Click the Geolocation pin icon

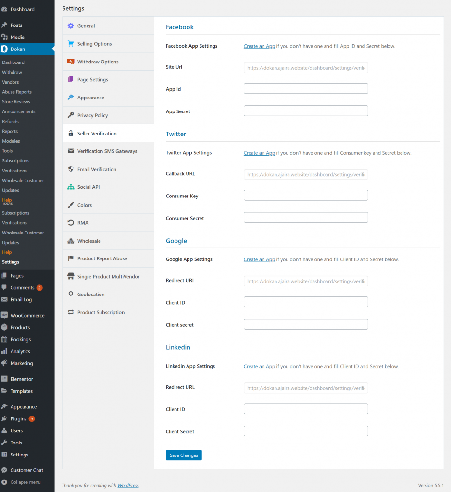coord(71,294)
